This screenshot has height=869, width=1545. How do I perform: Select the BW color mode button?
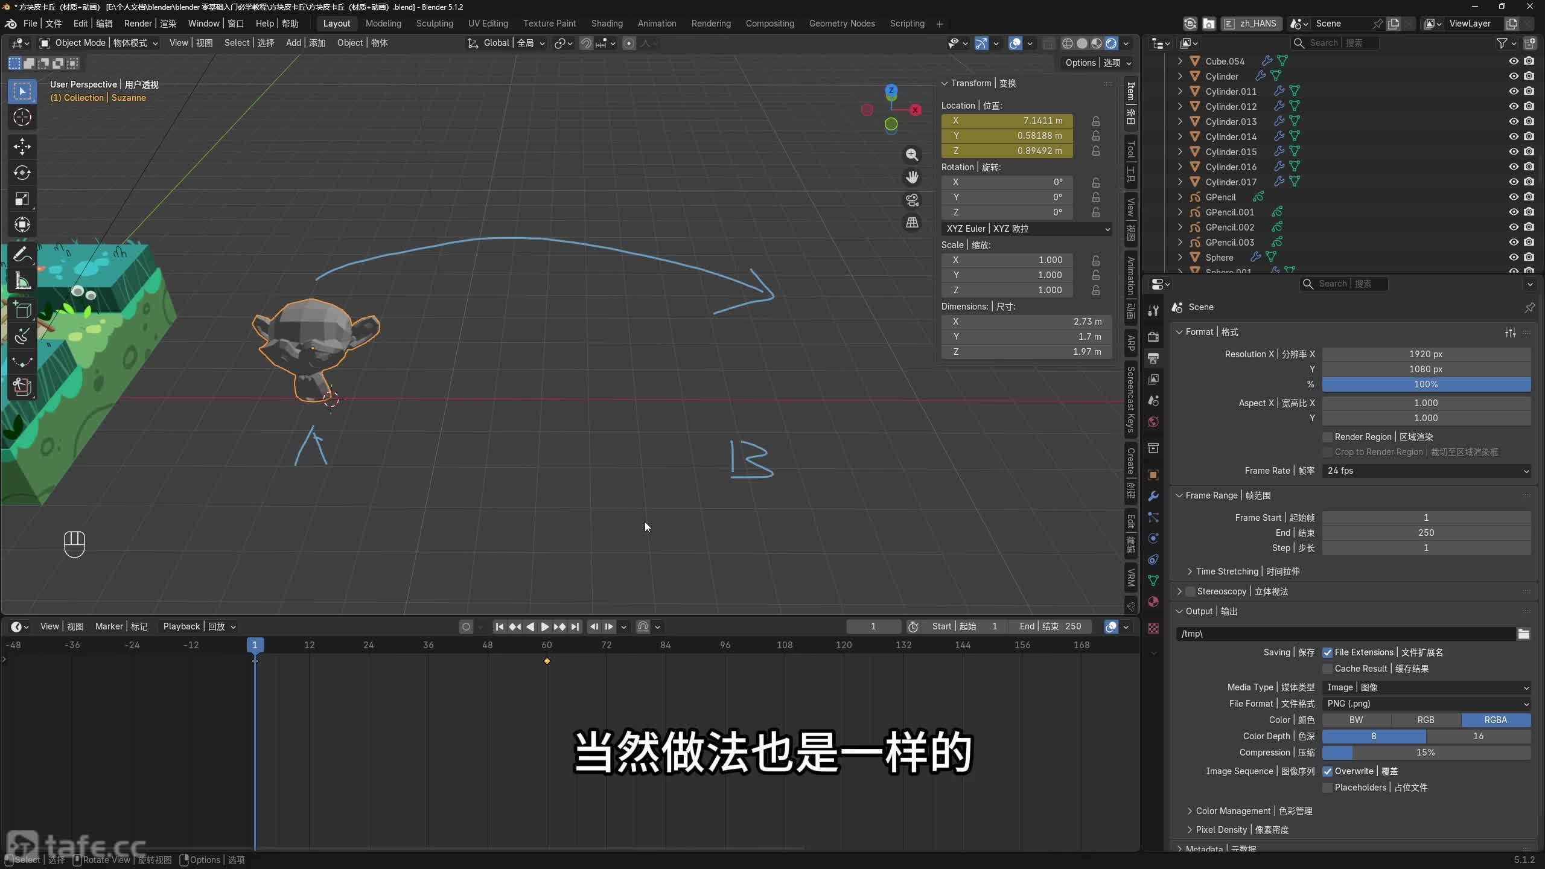point(1357,720)
